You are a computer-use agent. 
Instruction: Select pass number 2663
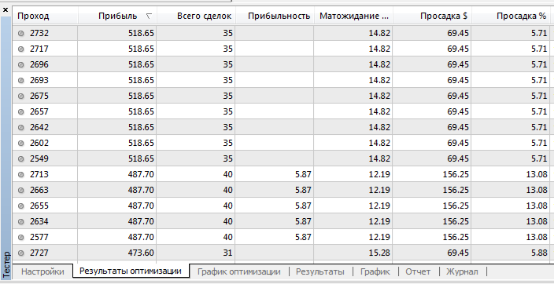pos(39,190)
